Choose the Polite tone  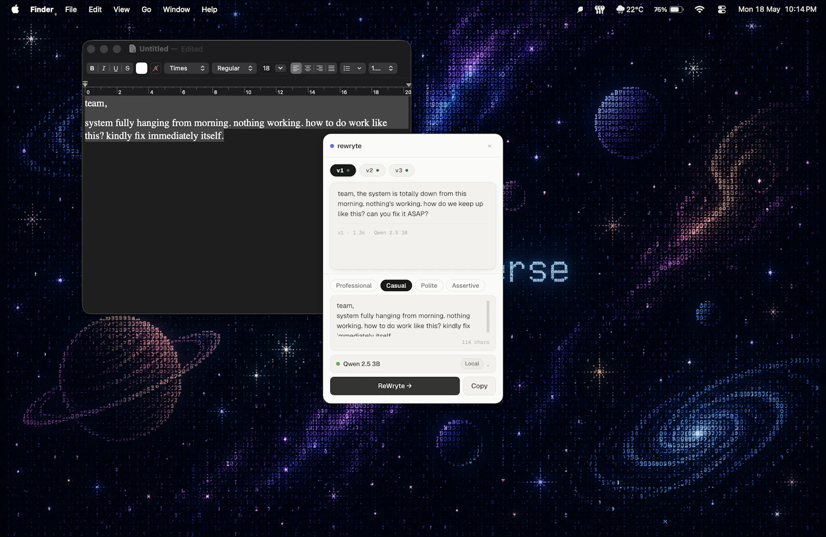pos(429,286)
